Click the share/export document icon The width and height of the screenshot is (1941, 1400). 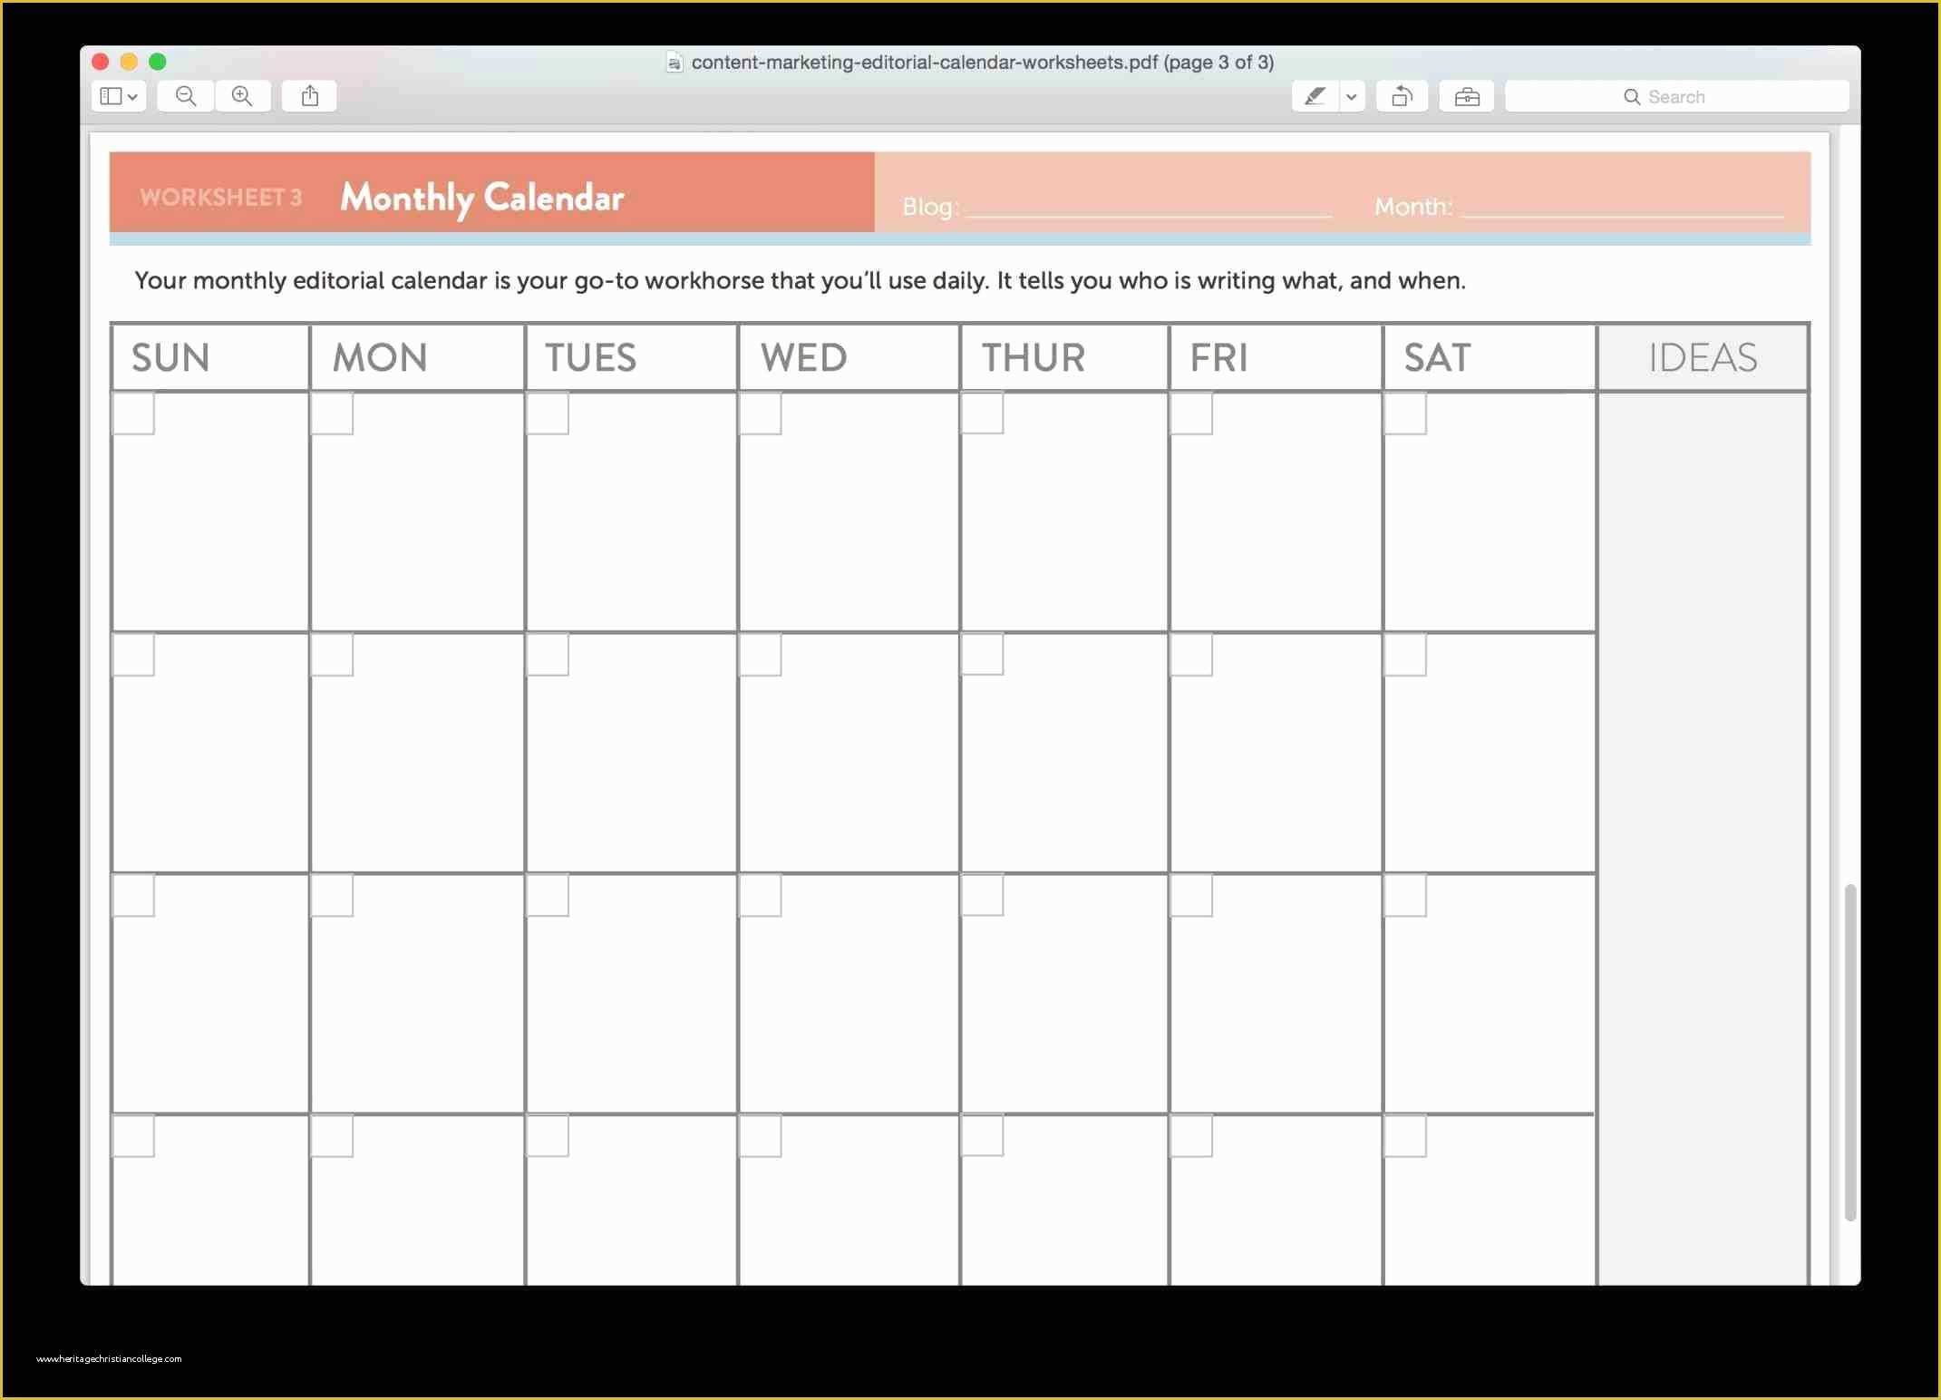309,95
